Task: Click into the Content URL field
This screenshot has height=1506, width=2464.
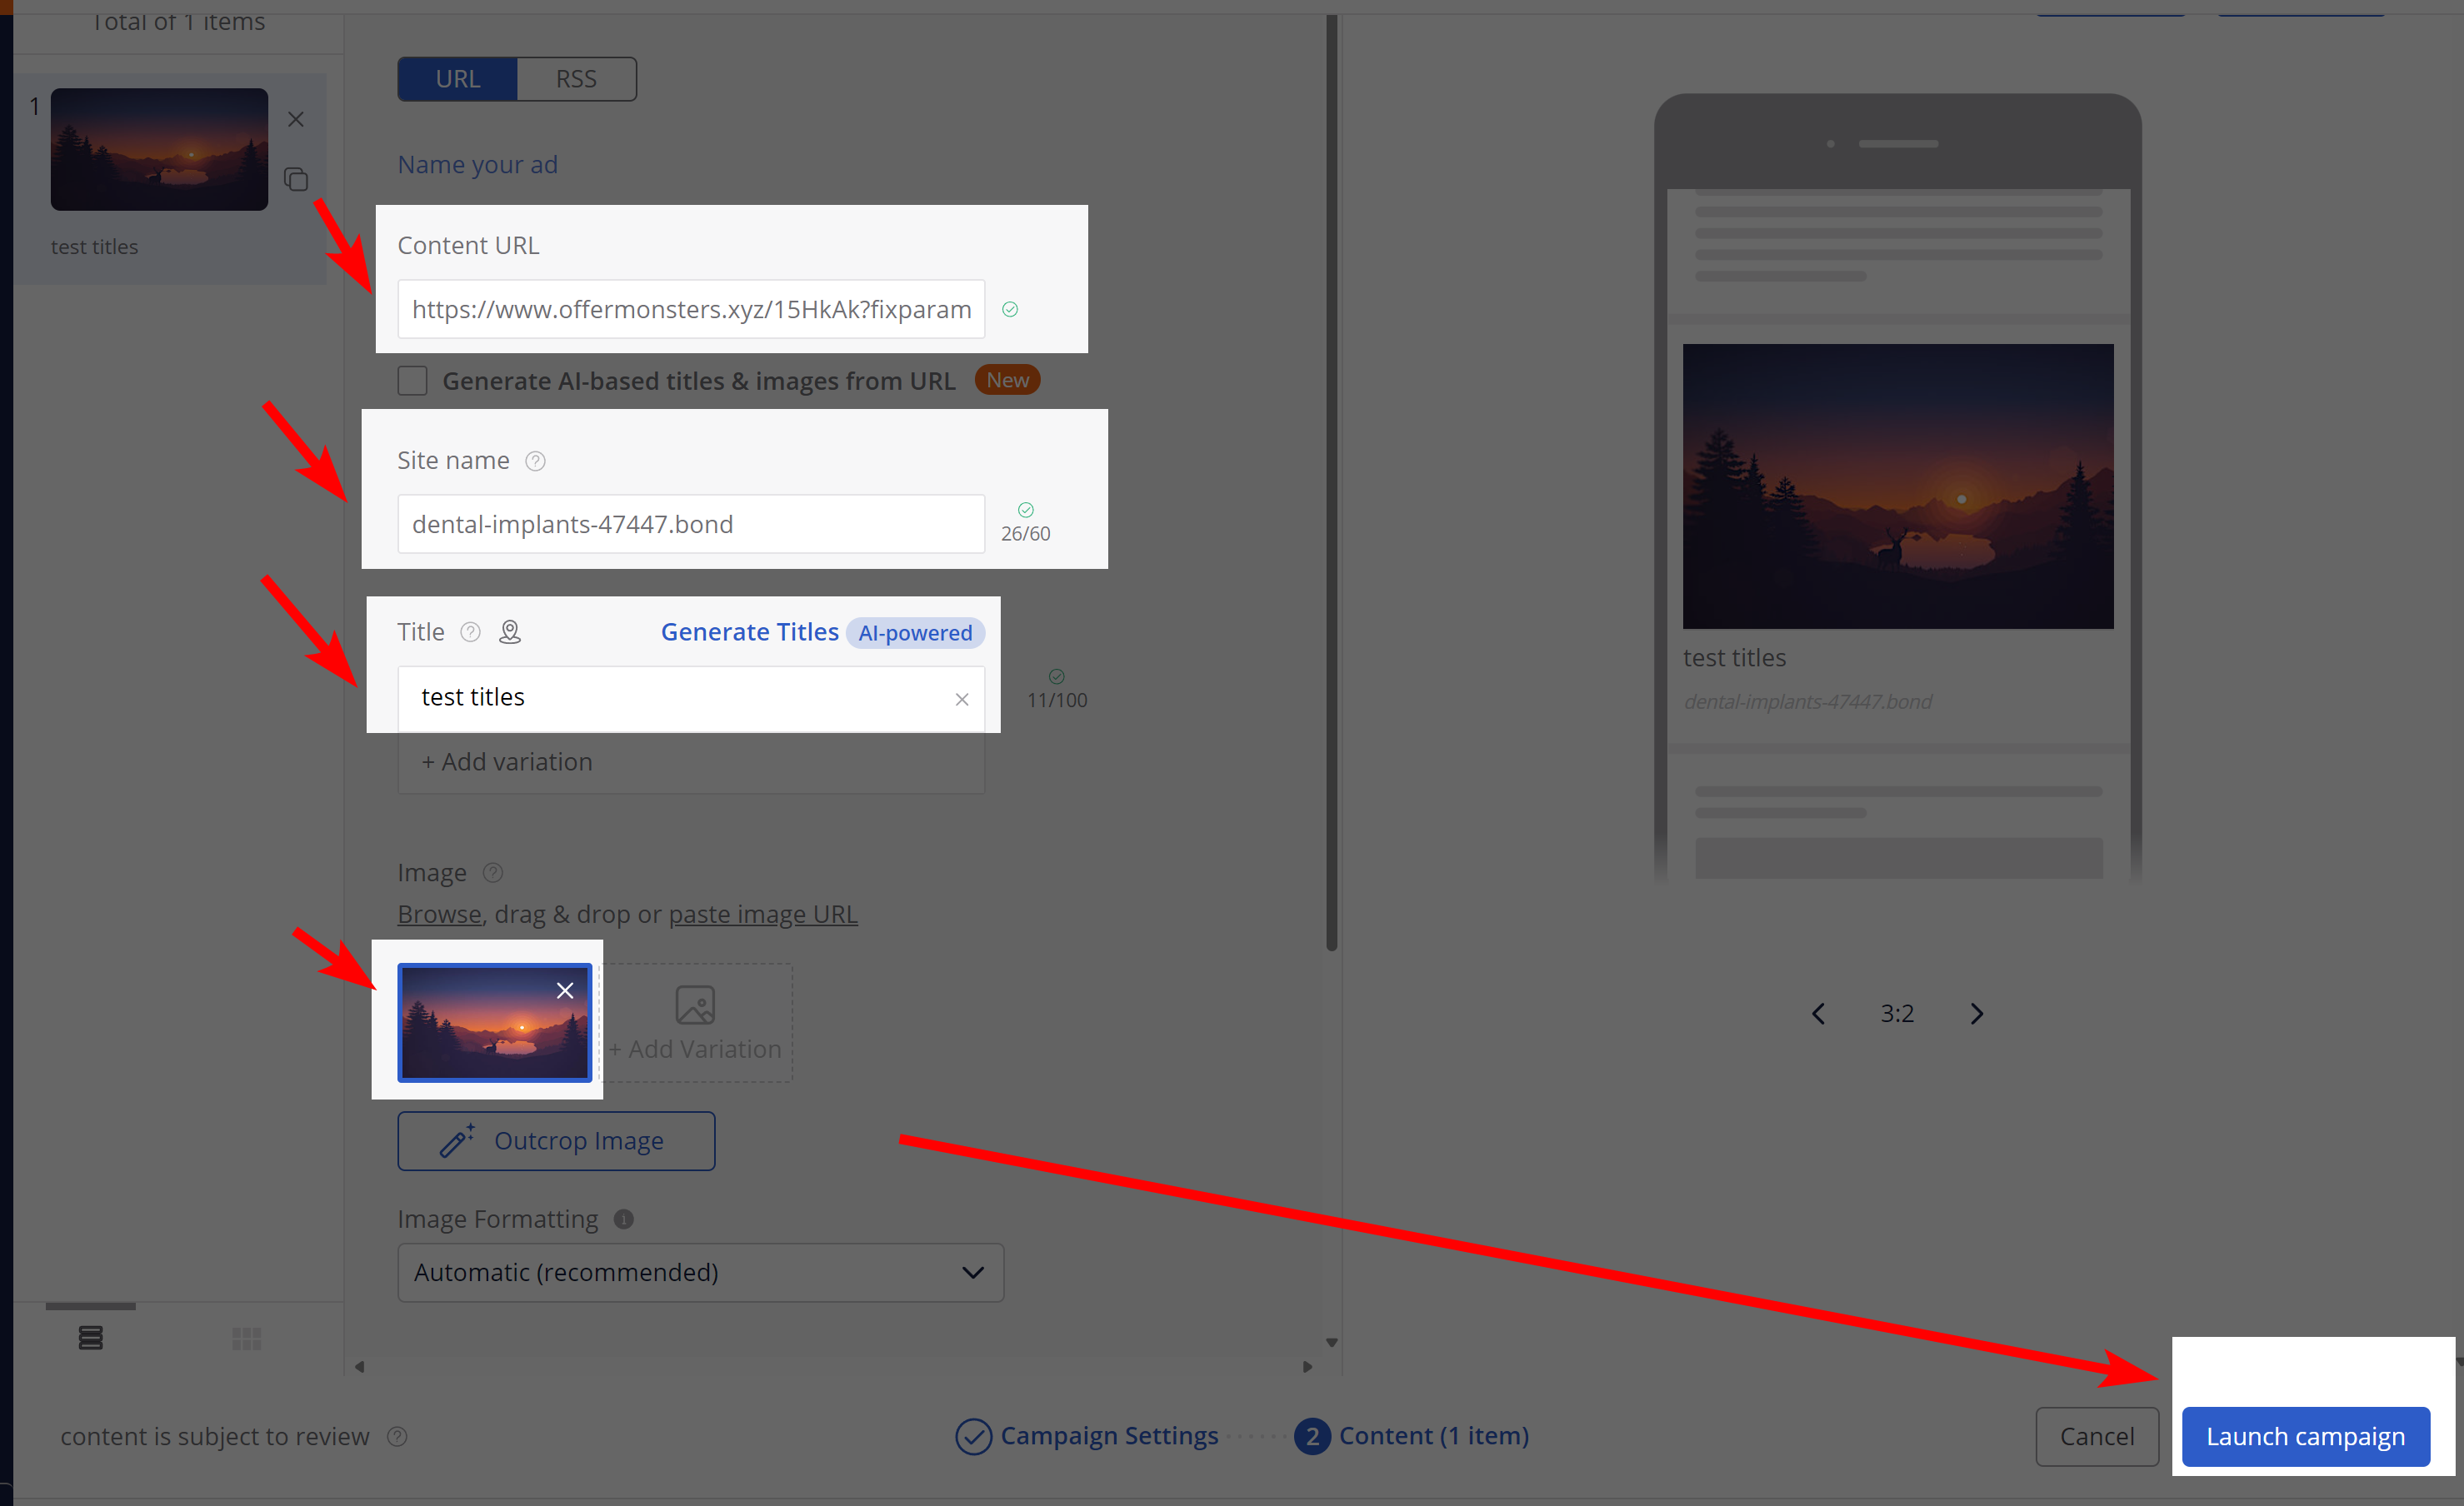Action: (x=691, y=310)
